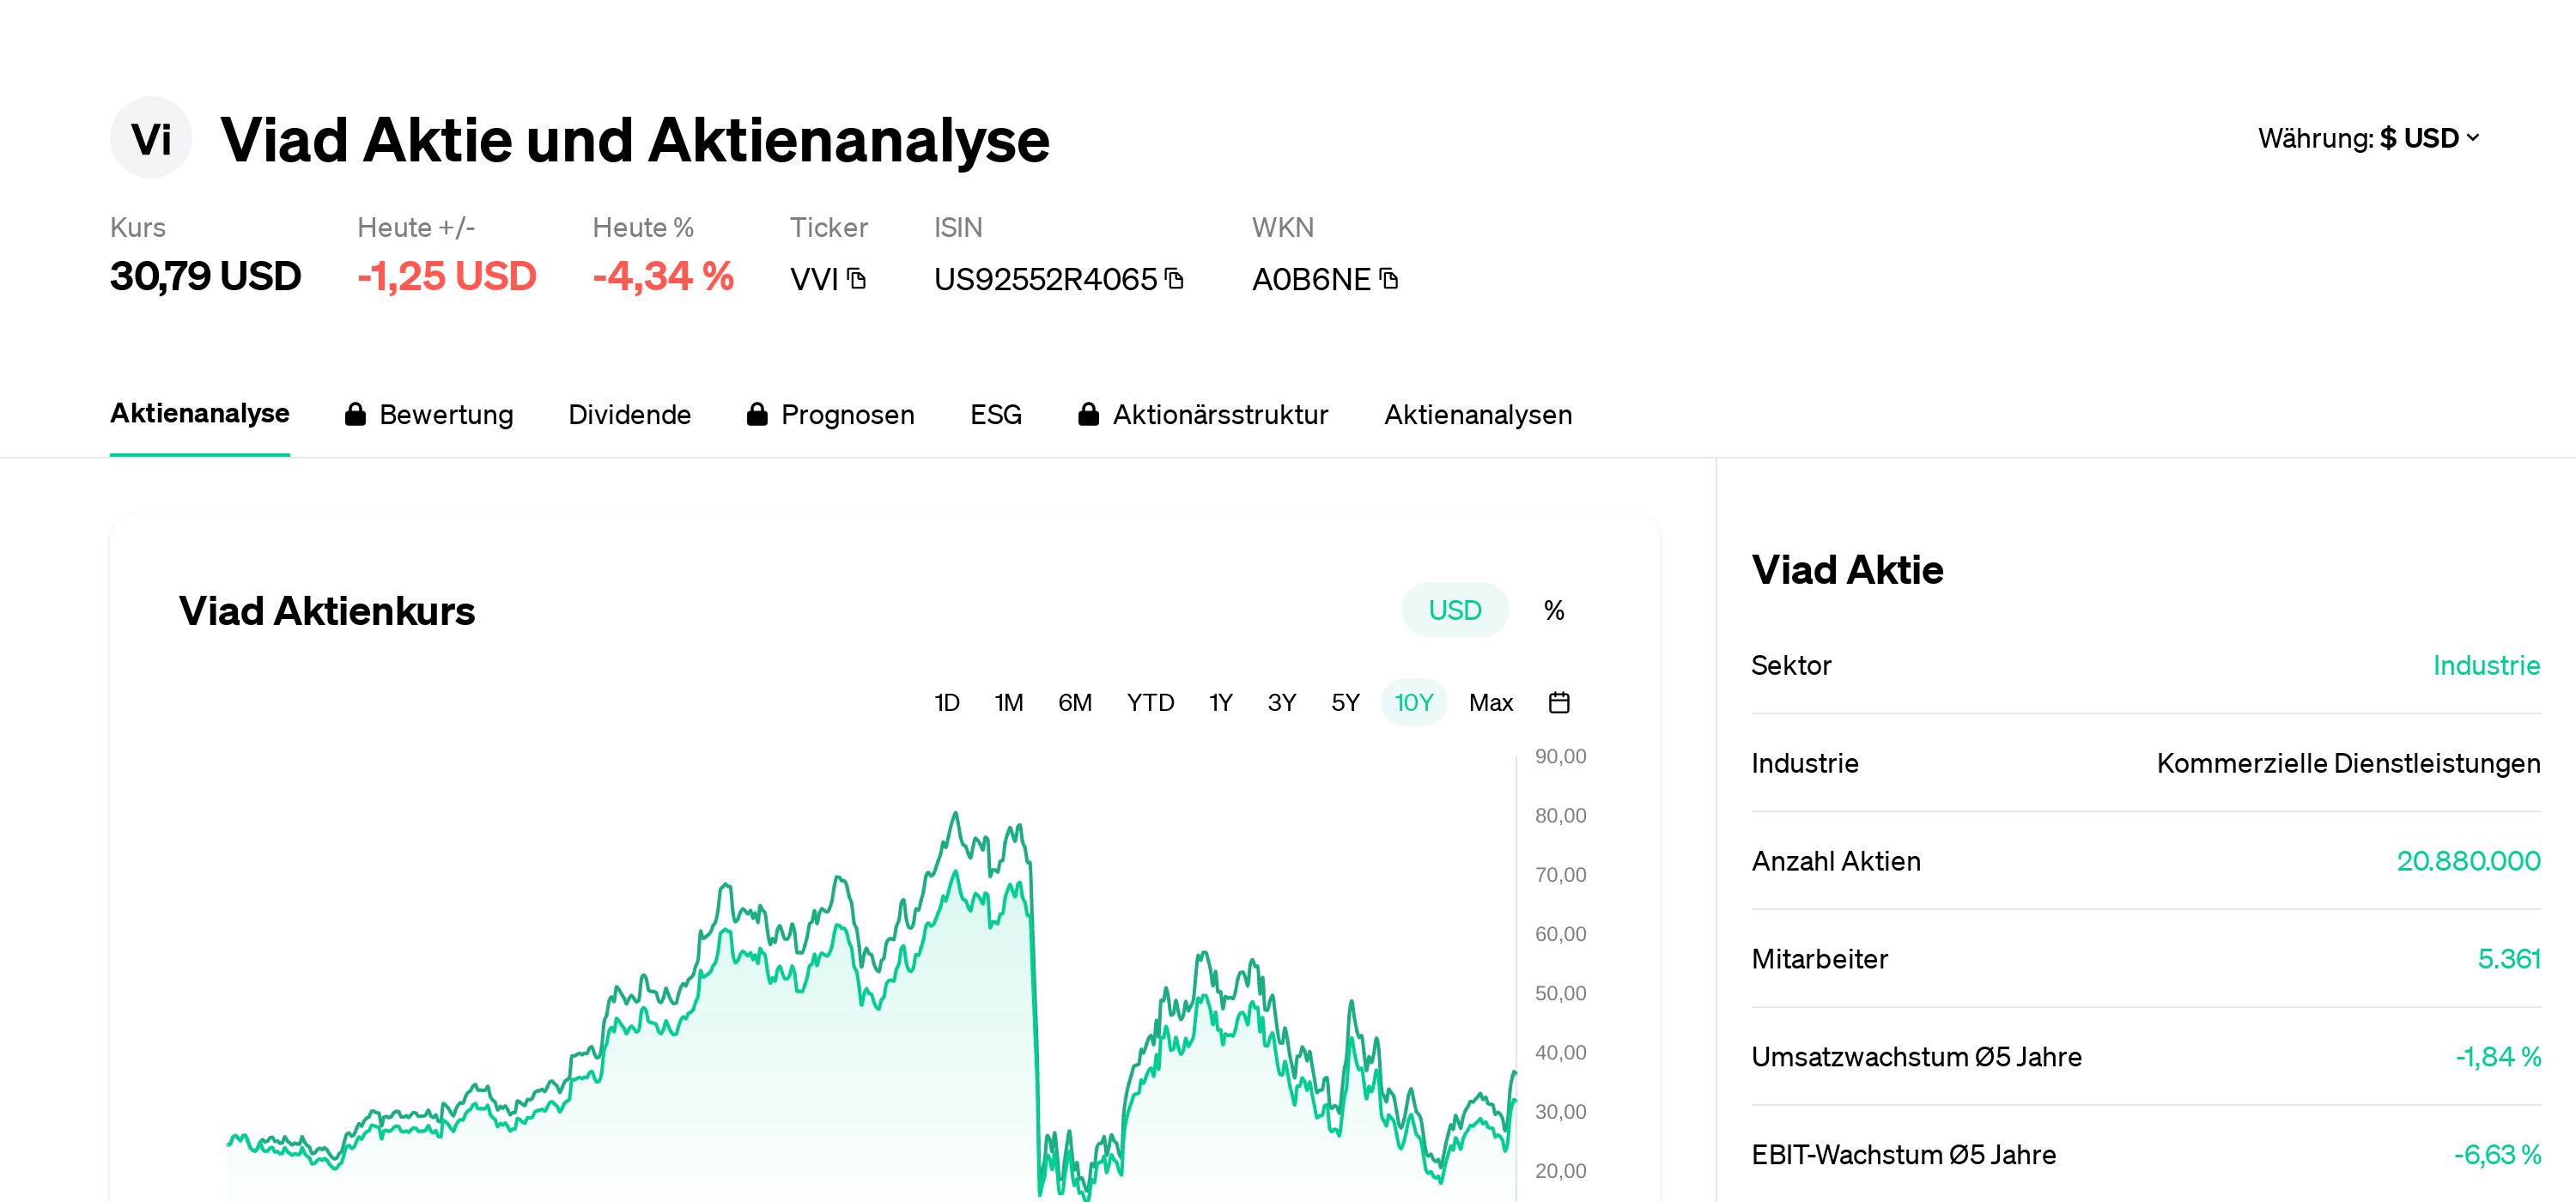Select the USD display toggle on the chart
The height and width of the screenshot is (1202, 2576).
(x=1455, y=609)
